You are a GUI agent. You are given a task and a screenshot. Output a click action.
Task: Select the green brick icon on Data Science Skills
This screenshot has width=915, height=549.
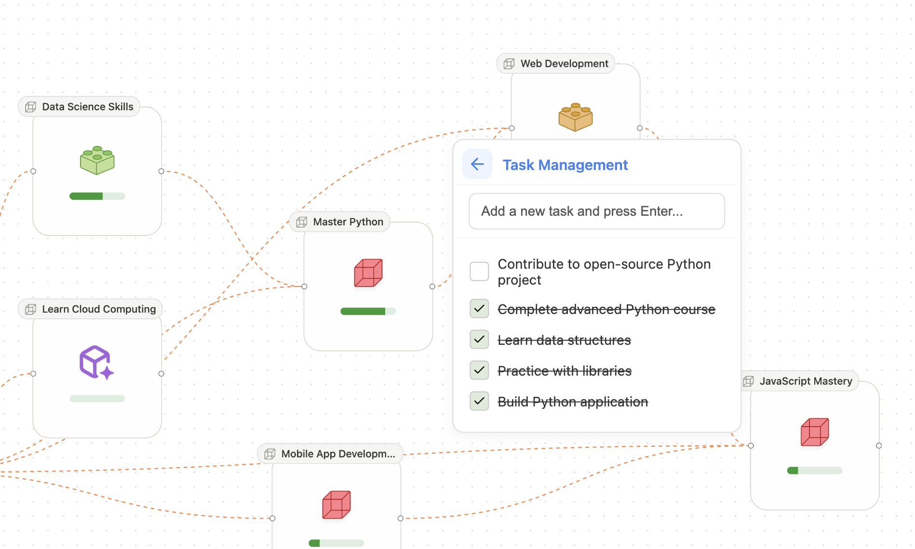96,161
